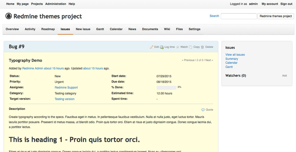Open the Files tab
The width and height of the screenshot is (296, 152).
point(179,29)
